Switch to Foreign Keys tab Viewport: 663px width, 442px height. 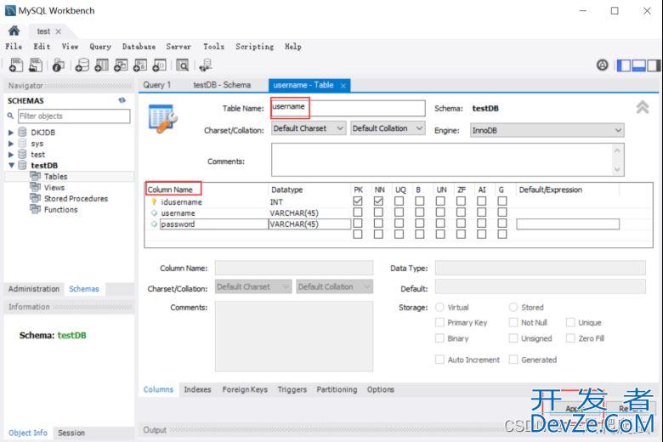tap(245, 389)
